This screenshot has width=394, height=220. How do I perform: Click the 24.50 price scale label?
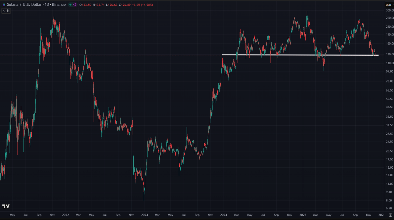390,142
